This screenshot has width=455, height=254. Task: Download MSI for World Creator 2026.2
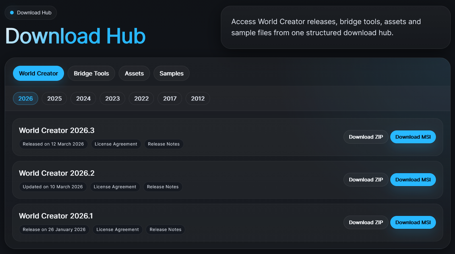pyautogui.click(x=413, y=180)
